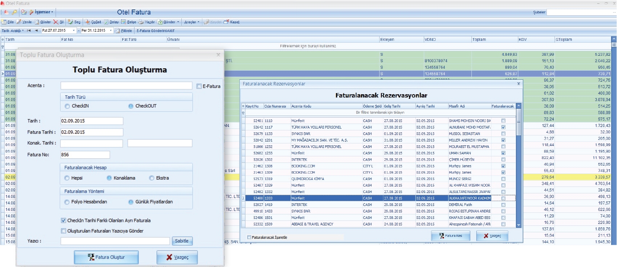The width and height of the screenshot is (617, 267).
Task: Select the Hepsi radio option
Action: pyautogui.click(x=67, y=178)
